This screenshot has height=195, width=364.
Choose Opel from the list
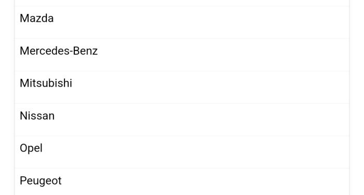click(x=182, y=152)
